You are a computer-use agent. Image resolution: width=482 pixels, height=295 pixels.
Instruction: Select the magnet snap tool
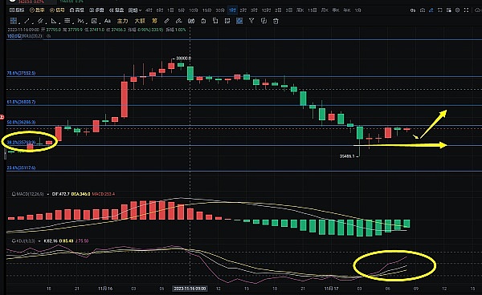(191, 21)
